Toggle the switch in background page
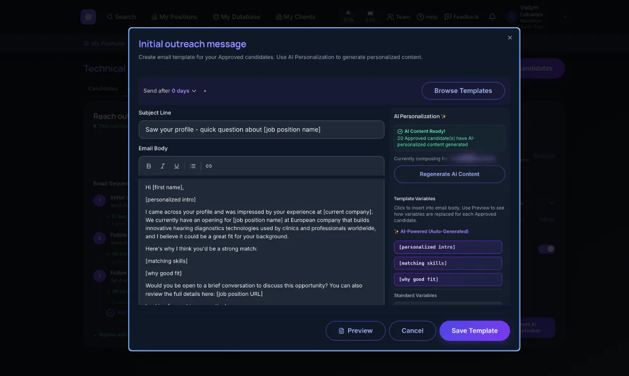The width and height of the screenshot is (629, 376). 547,249
